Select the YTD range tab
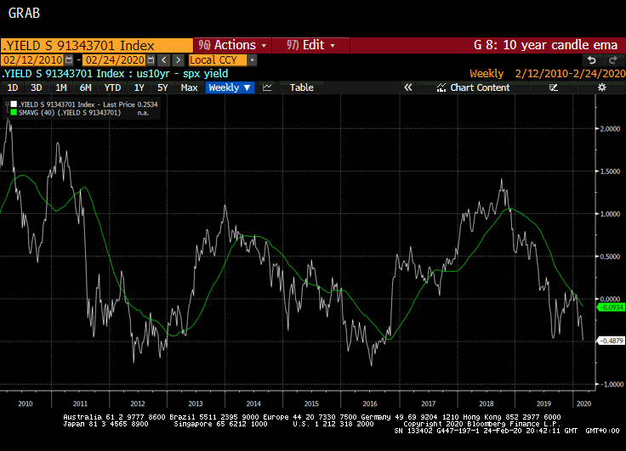 coord(112,87)
